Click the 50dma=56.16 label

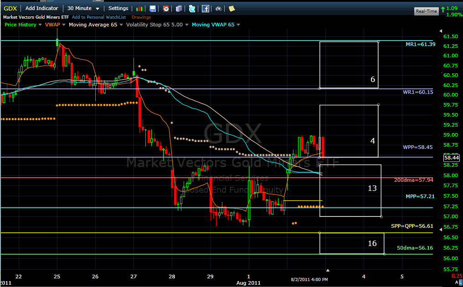click(415, 248)
